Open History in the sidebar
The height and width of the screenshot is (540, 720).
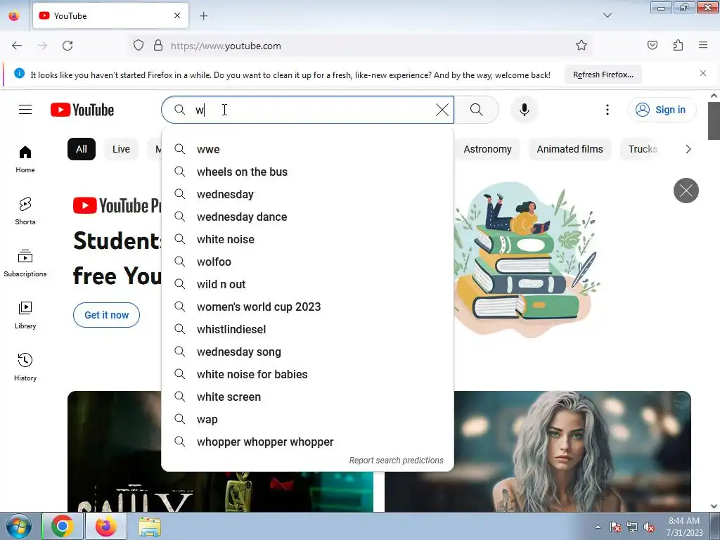(x=25, y=367)
